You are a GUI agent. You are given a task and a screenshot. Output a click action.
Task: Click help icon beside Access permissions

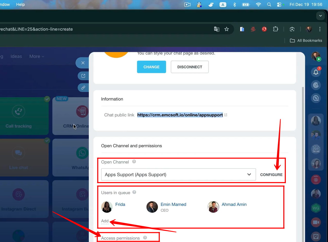click(145, 238)
